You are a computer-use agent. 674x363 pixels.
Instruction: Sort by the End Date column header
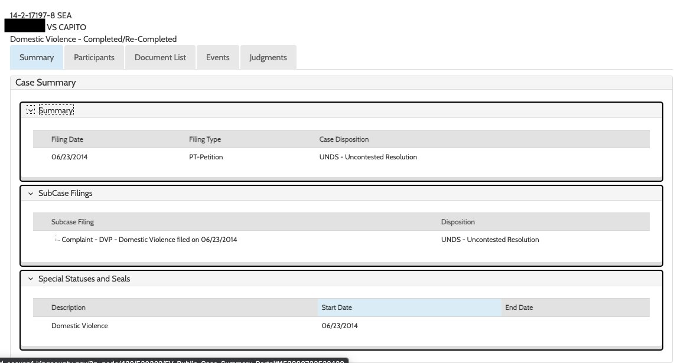[x=575, y=308]
